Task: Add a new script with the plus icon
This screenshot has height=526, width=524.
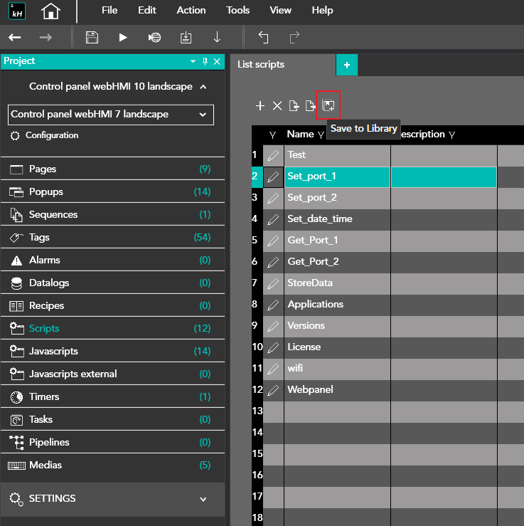Action: click(260, 106)
